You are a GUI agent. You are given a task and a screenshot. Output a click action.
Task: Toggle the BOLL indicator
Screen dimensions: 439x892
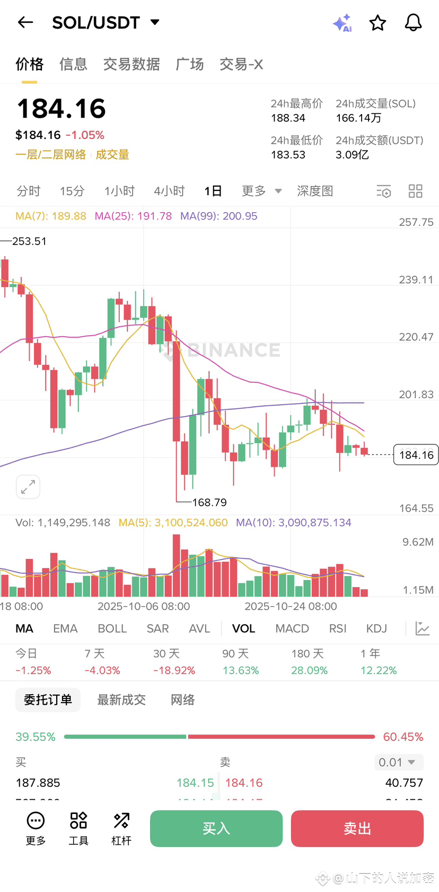pyautogui.click(x=112, y=628)
